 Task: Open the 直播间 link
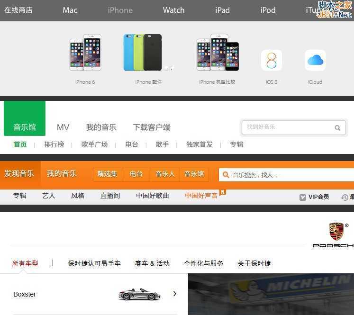pyautogui.click(x=110, y=196)
